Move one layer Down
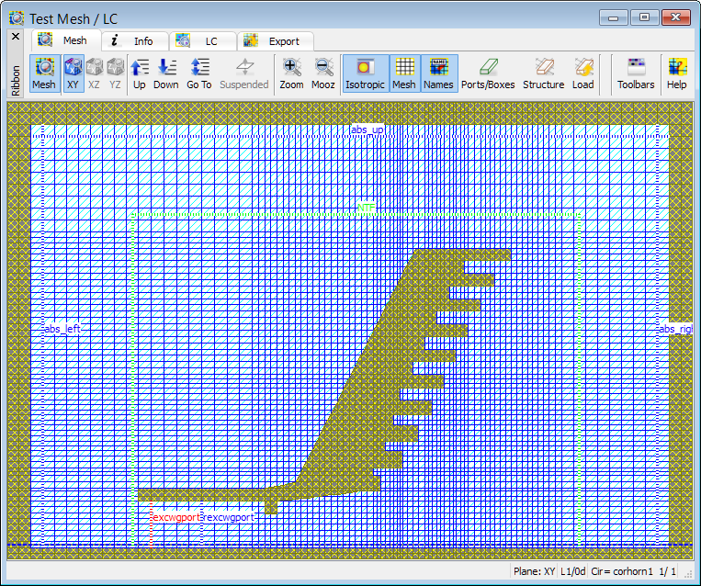 pos(166,73)
